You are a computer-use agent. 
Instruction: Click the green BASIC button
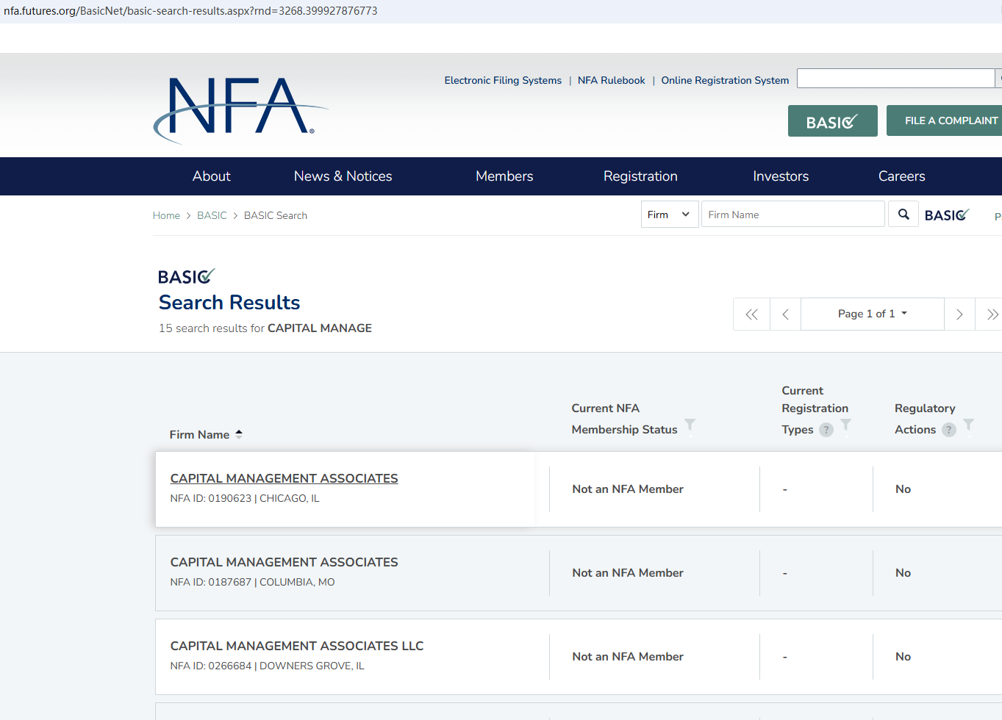(x=832, y=121)
